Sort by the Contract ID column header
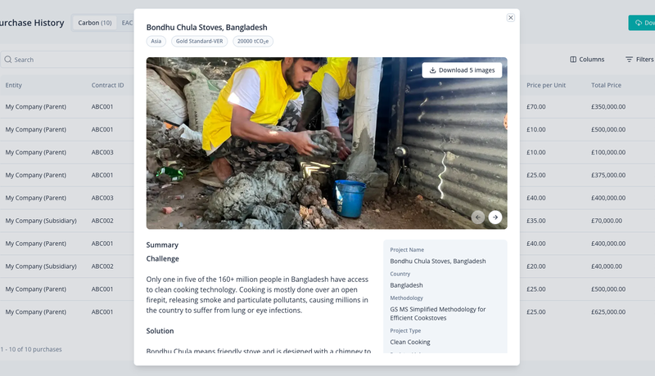This screenshot has width=655, height=376. [x=108, y=85]
